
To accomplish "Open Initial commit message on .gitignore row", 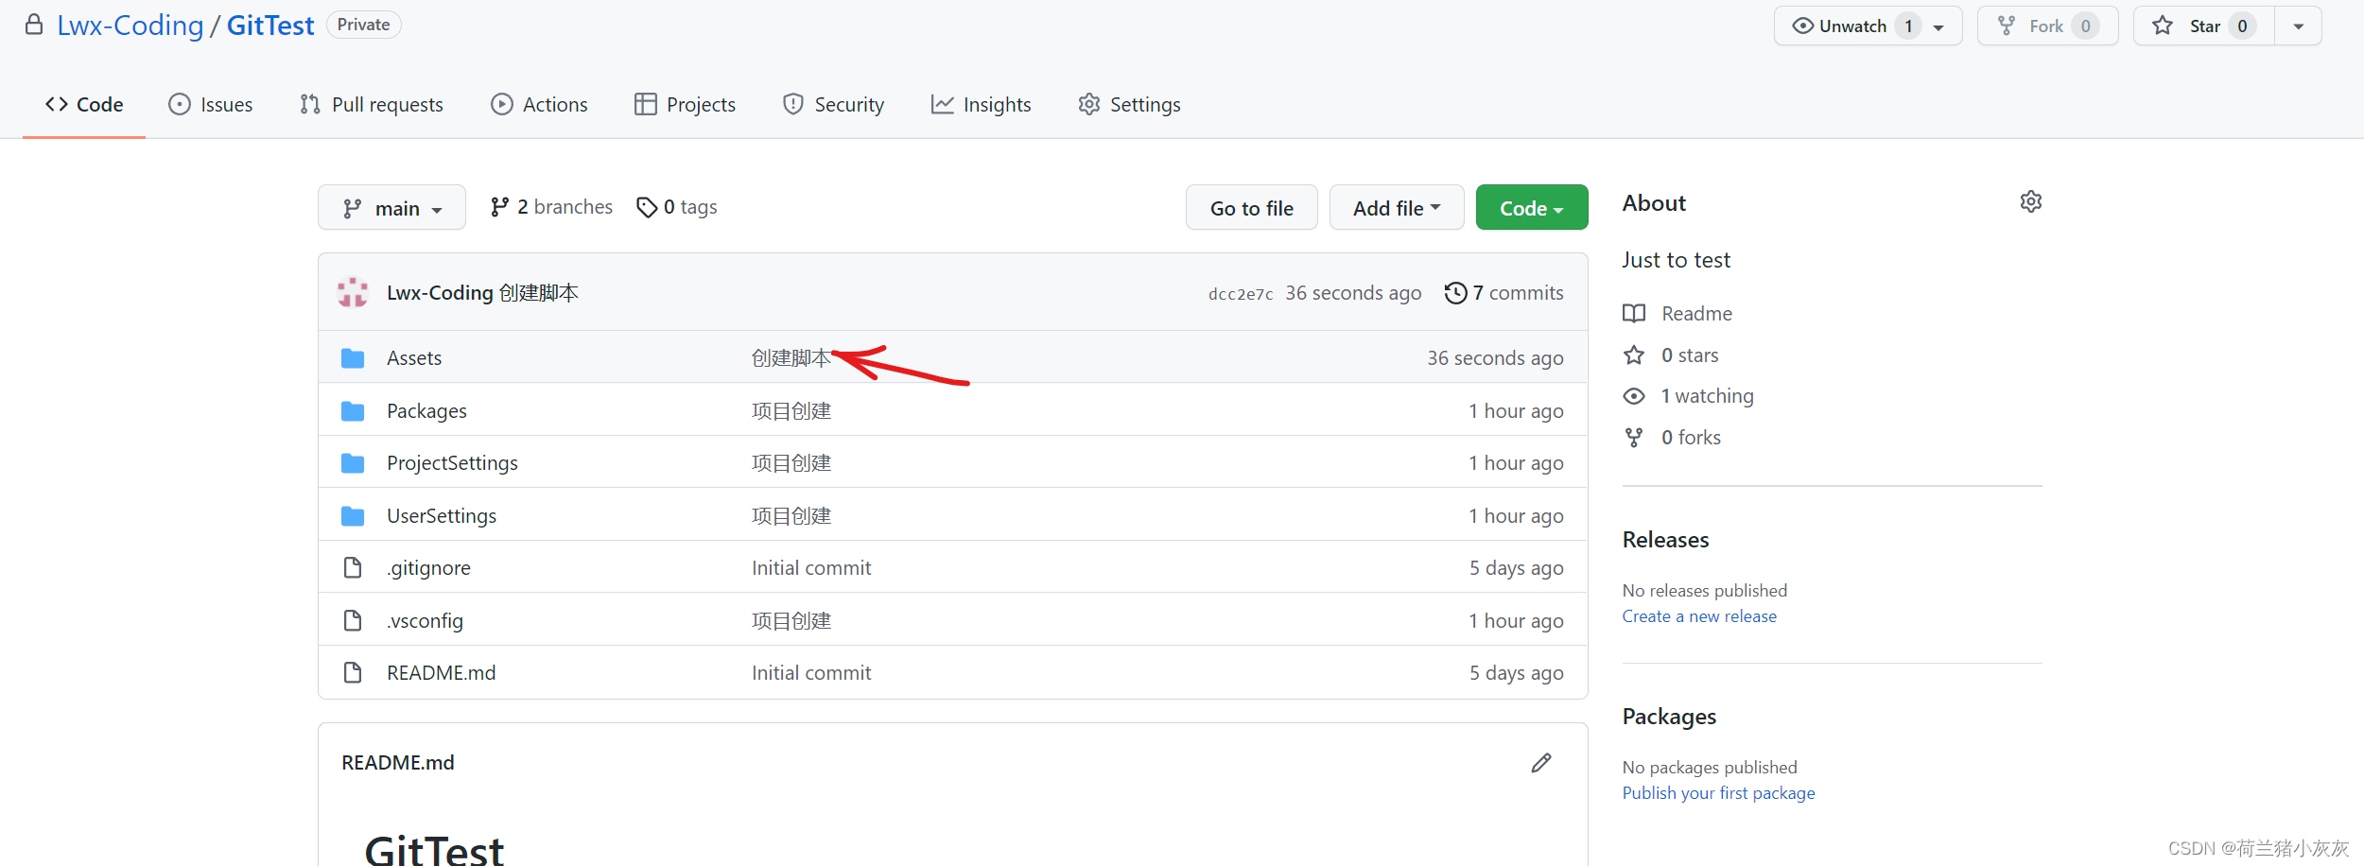I will 811,567.
